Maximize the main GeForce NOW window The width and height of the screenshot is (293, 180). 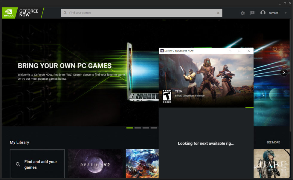pyautogui.click(x=285, y=3)
